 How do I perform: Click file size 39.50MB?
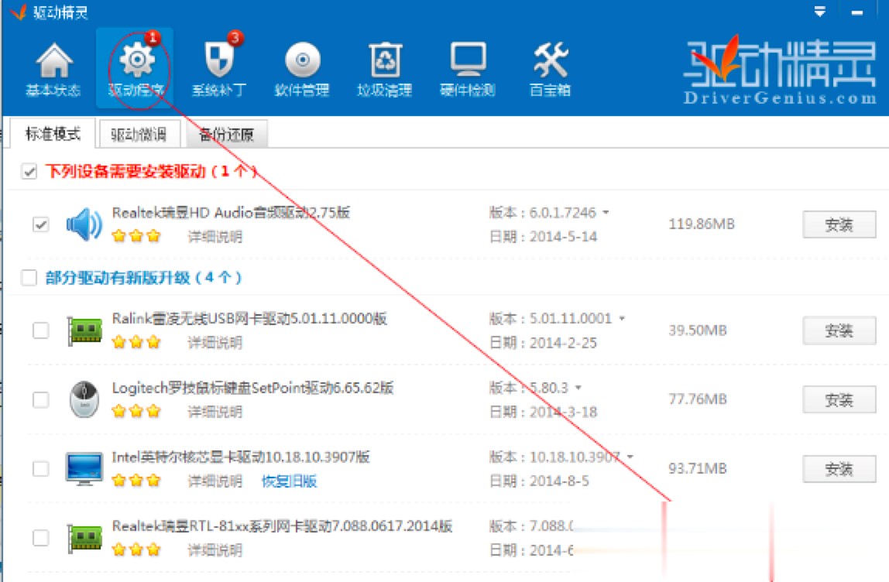698,330
